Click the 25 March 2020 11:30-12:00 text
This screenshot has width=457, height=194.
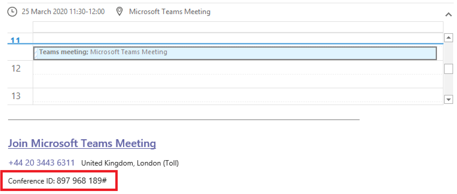click(63, 12)
